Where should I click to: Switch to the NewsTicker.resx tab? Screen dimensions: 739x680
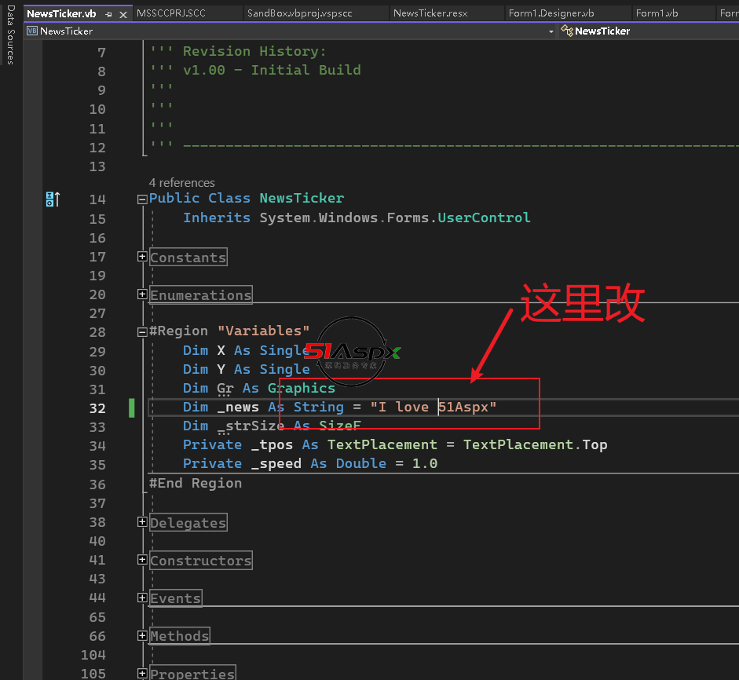tap(430, 13)
